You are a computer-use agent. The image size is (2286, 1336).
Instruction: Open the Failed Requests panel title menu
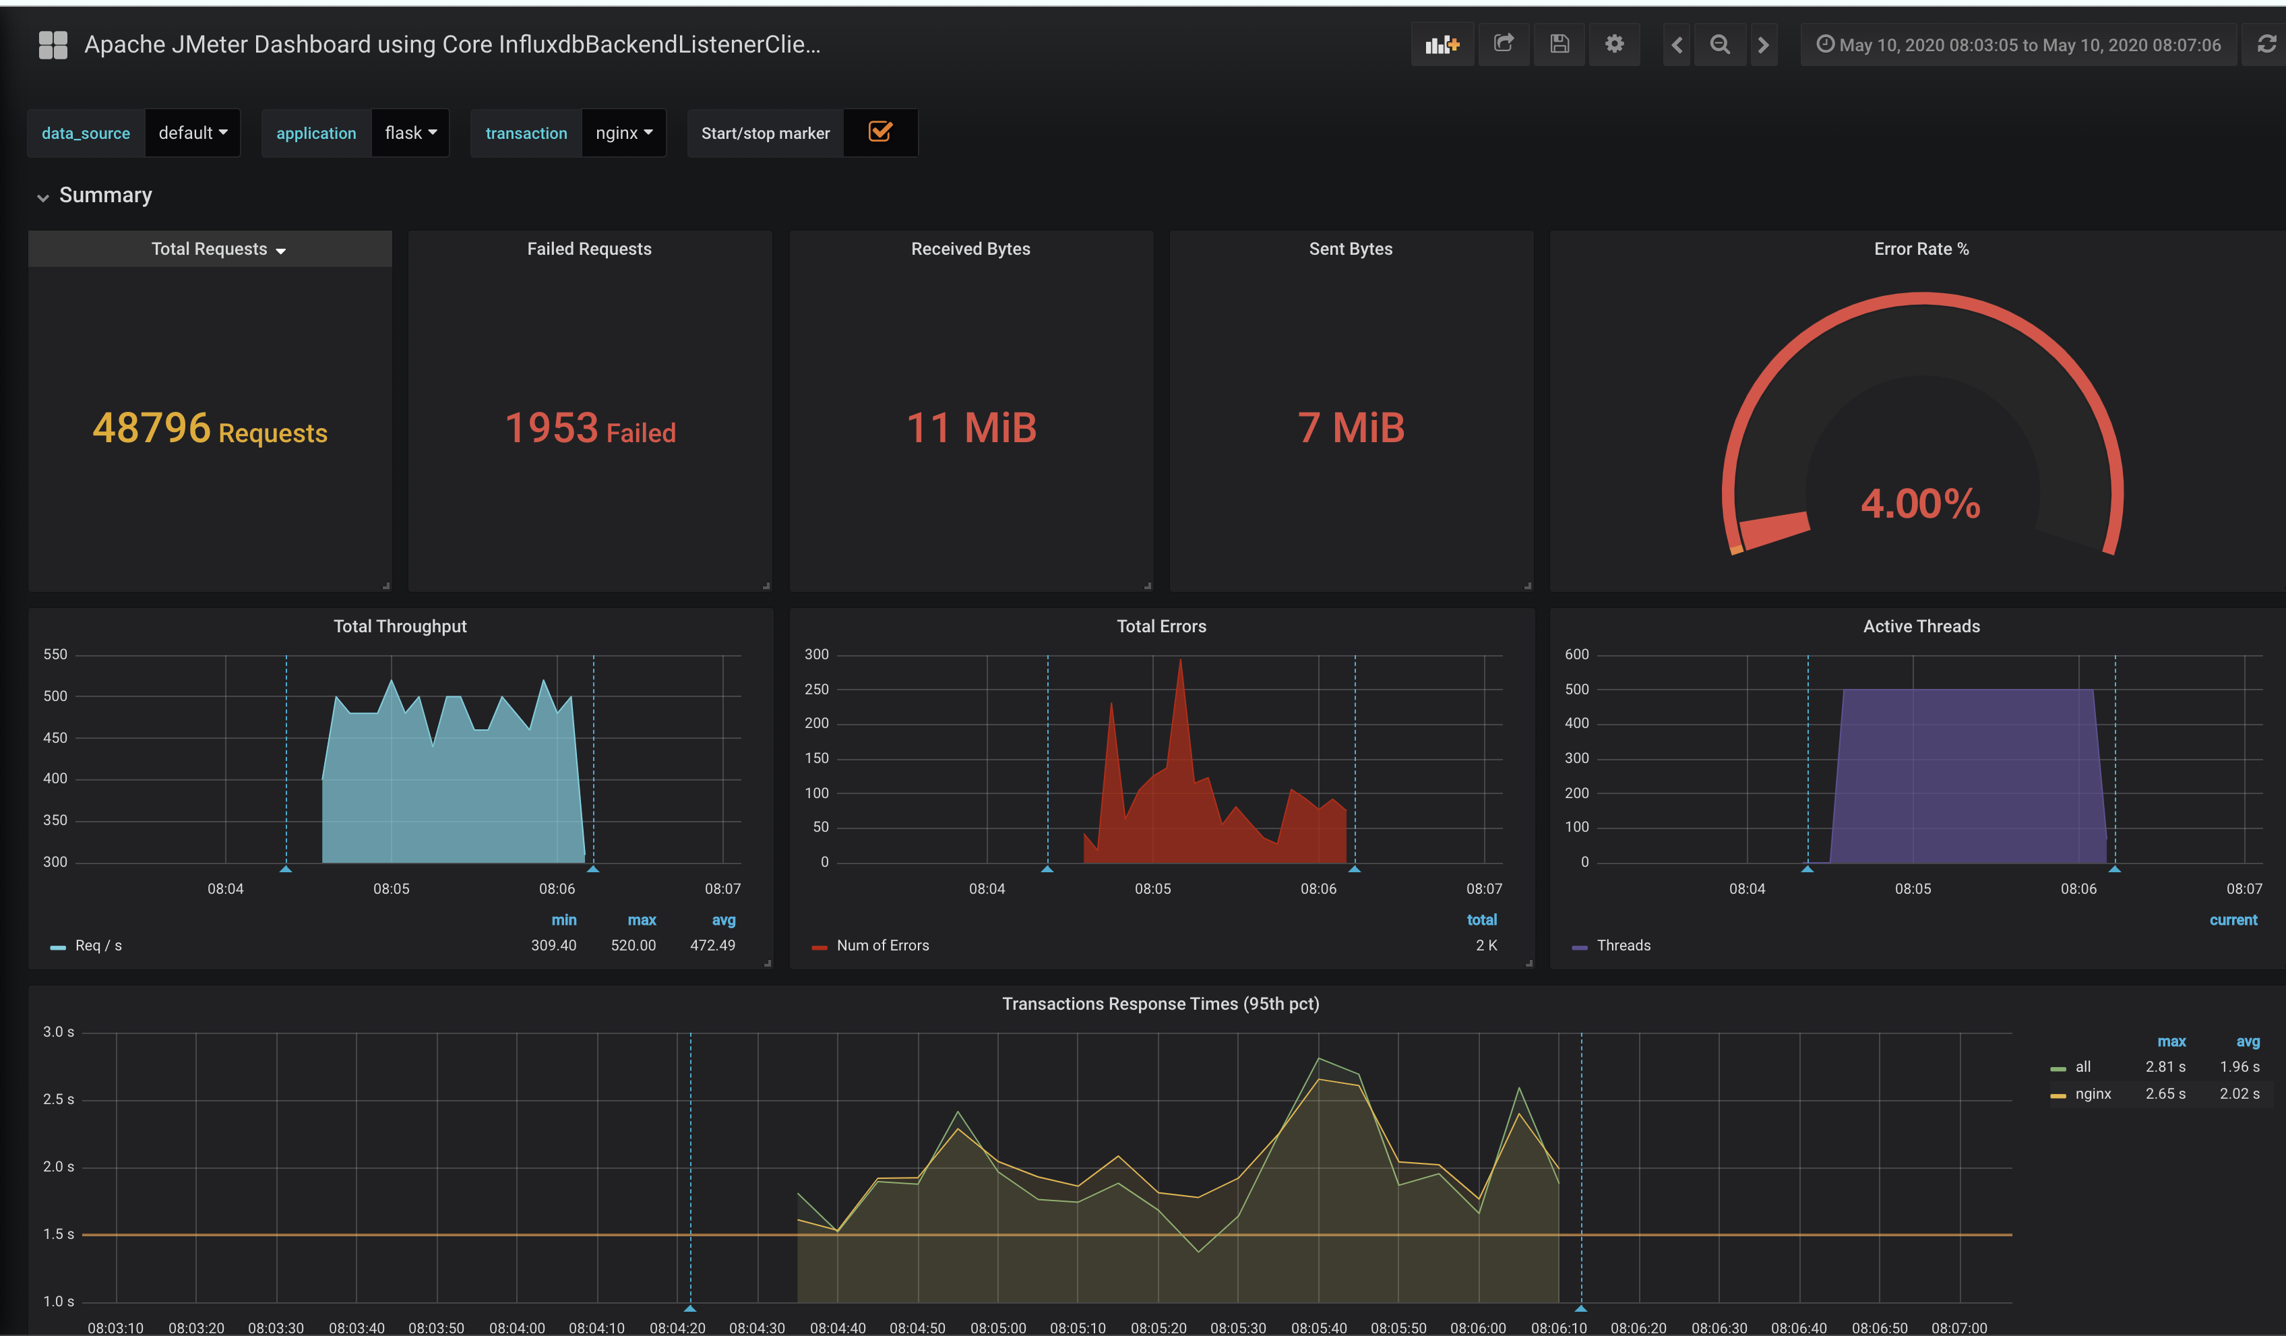point(589,249)
